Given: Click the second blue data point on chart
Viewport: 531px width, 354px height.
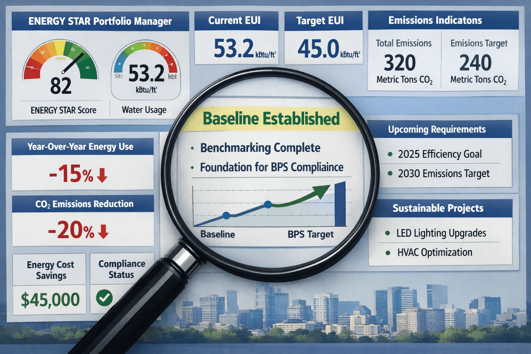Looking at the screenshot, I should [268, 204].
